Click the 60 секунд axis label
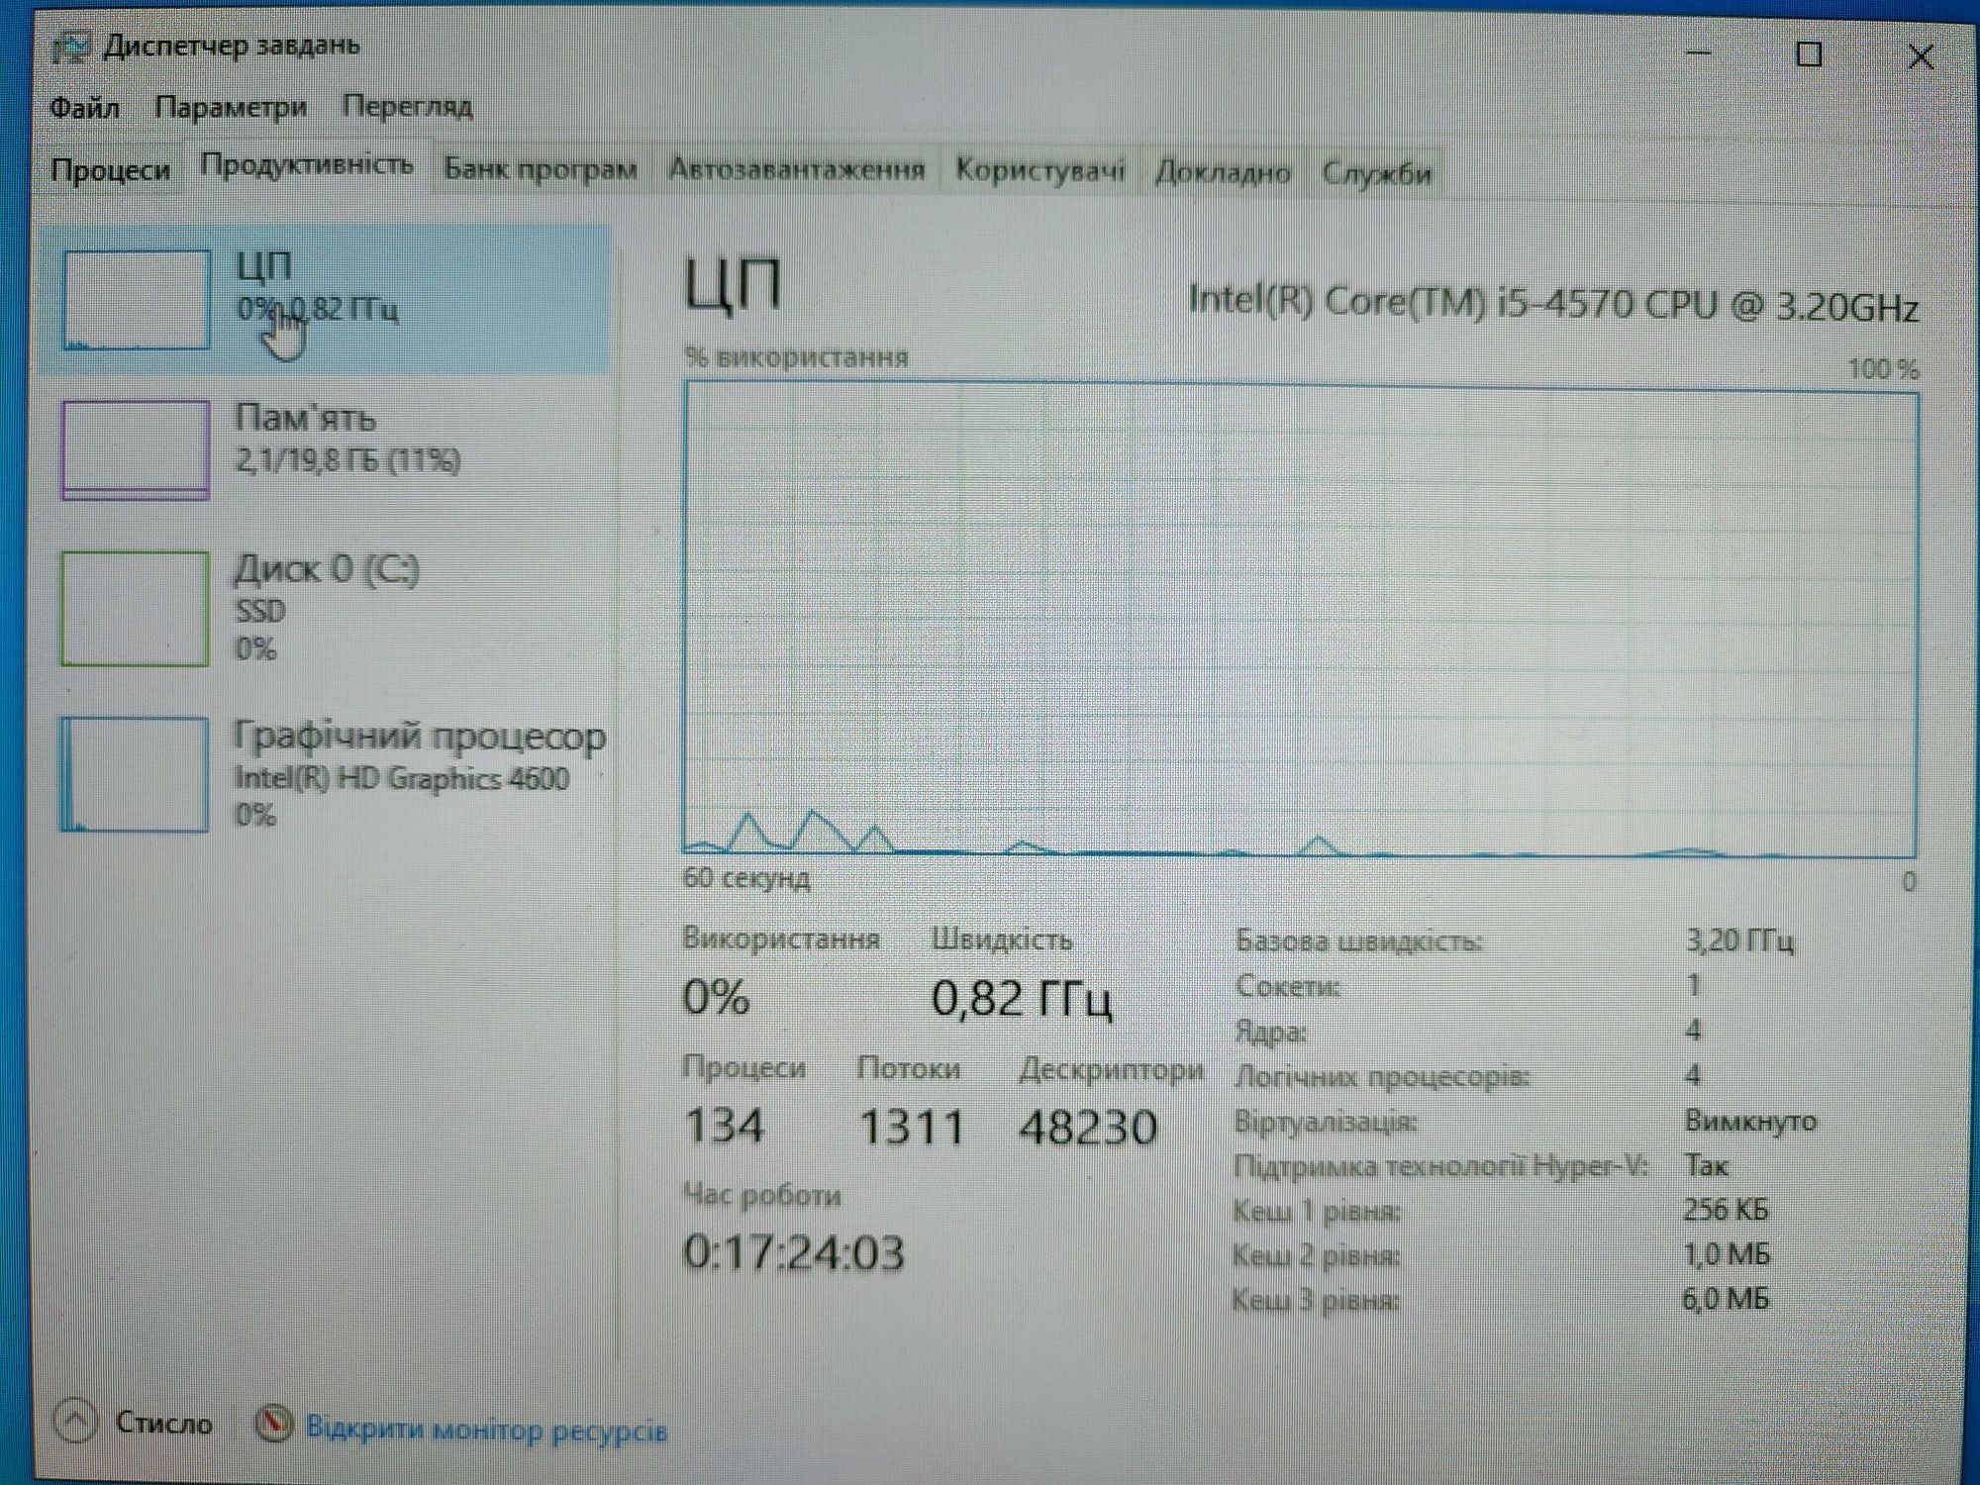This screenshot has width=1980, height=1485. [x=746, y=879]
